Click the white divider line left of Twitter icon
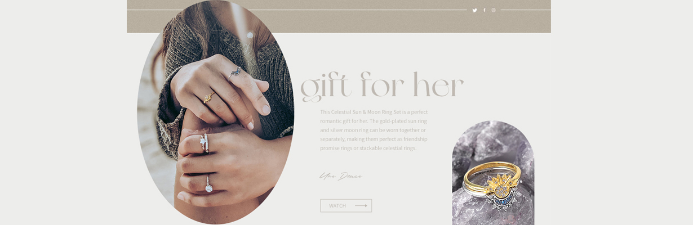The width and height of the screenshot is (693, 225). [297, 10]
